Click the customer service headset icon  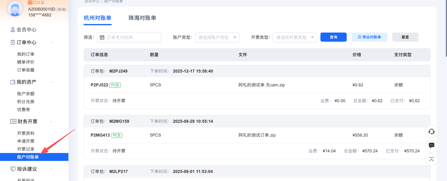pyautogui.click(x=432, y=132)
